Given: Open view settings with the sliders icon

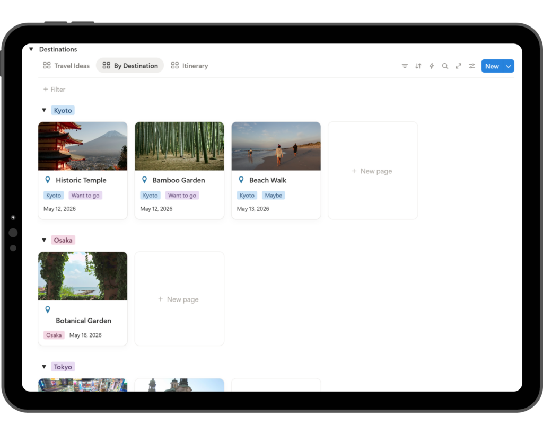Looking at the screenshot, I should [471, 66].
